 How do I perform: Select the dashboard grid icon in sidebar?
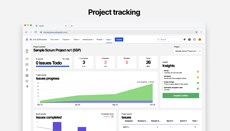tap(27, 76)
